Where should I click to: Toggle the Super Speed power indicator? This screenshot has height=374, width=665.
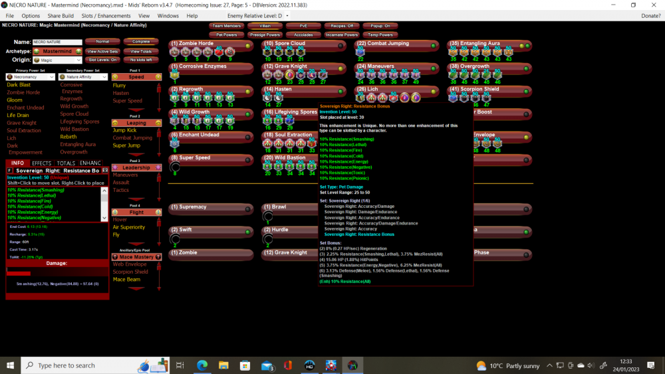247,159
